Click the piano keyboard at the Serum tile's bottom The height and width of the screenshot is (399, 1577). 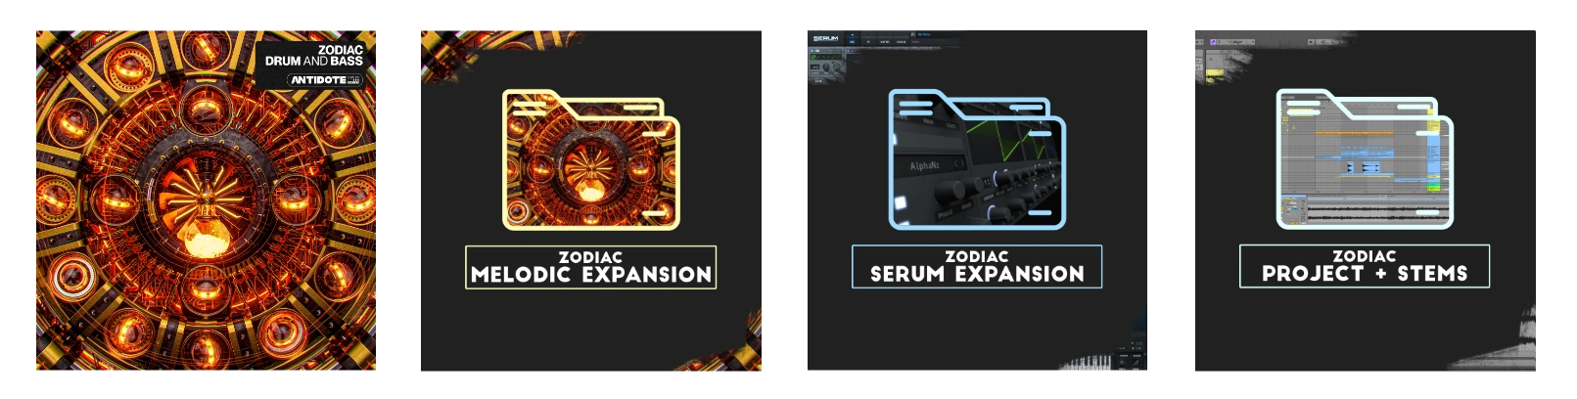[1087, 364]
